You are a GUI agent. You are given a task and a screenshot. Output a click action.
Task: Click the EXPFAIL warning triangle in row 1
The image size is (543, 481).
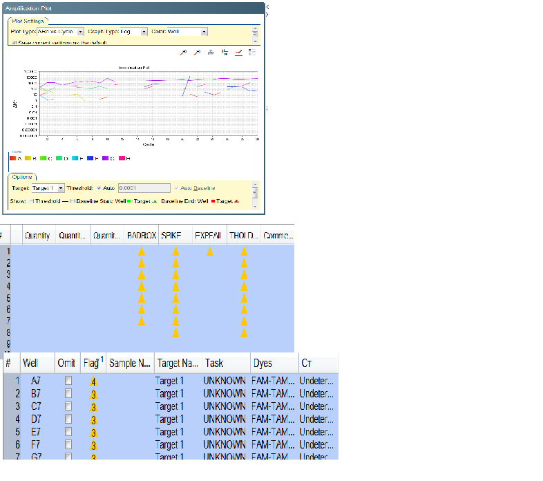(x=210, y=252)
